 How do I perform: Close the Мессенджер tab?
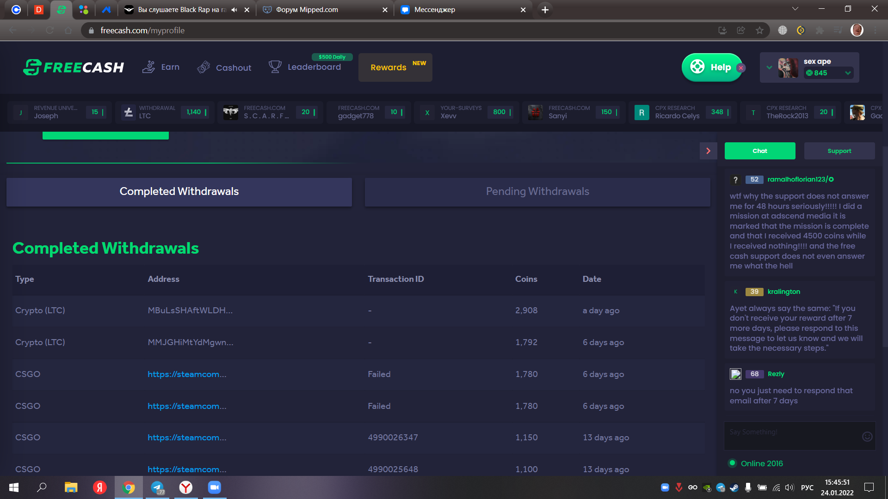(523, 10)
